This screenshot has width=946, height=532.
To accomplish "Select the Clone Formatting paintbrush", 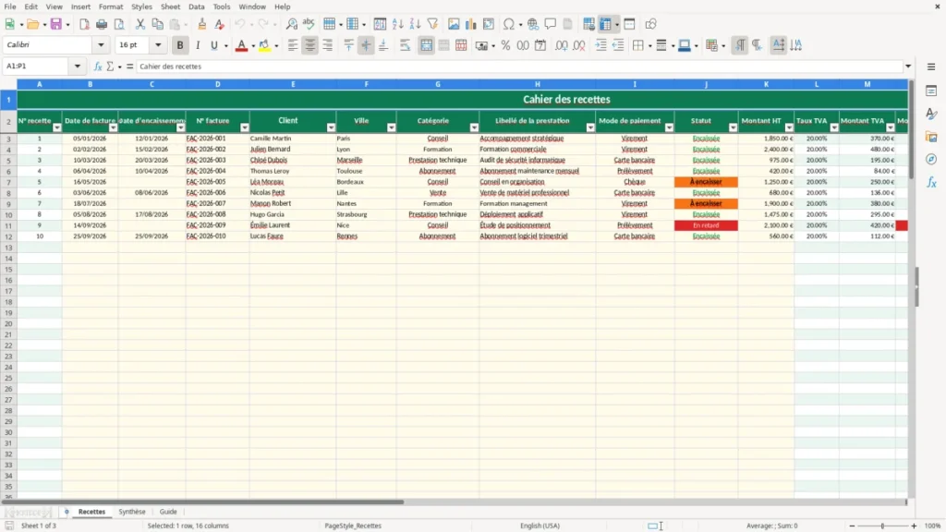I will (202, 24).
